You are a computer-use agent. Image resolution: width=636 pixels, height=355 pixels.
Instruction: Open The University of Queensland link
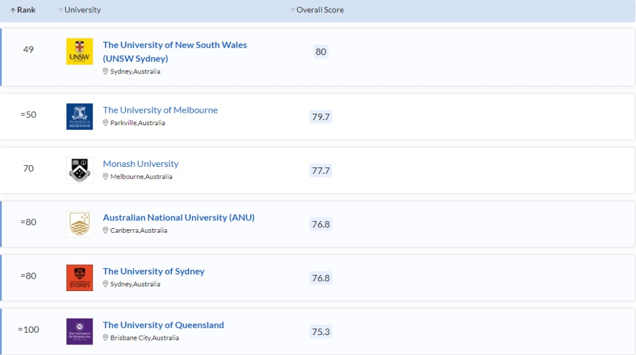tap(163, 325)
